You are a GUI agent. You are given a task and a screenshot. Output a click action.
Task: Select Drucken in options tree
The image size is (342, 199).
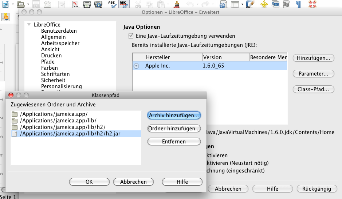(51, 56)
